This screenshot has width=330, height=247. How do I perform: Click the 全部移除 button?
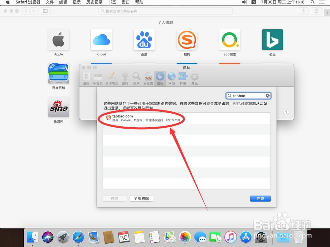[x=141, y=199]
